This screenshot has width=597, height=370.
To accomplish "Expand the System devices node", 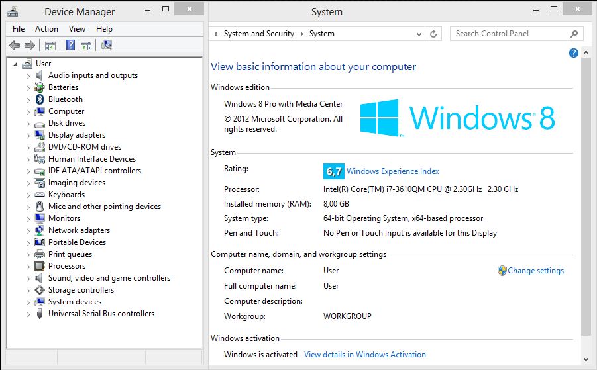I will pos(28,302).
